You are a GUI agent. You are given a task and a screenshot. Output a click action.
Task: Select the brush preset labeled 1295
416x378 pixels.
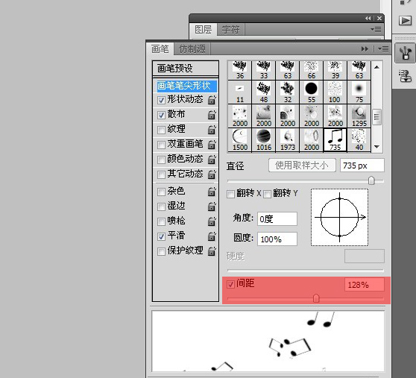(x=359, y=116)
